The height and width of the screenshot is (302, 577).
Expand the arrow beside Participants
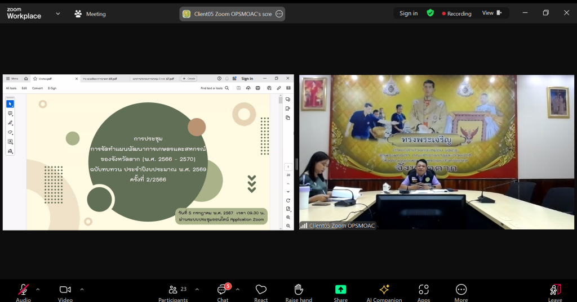tap(197, 290)
